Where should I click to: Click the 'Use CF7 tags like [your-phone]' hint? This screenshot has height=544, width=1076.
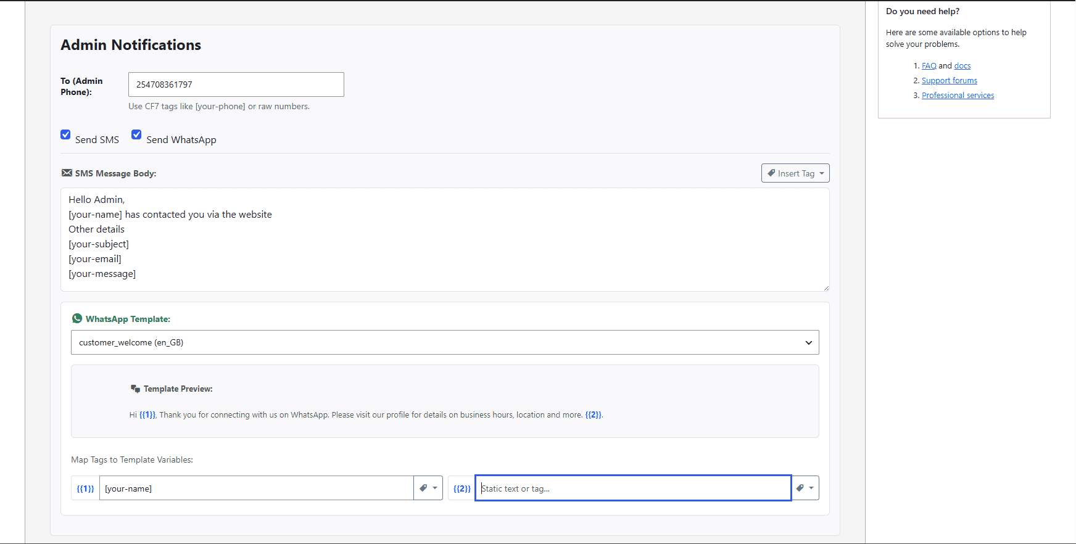219,107
